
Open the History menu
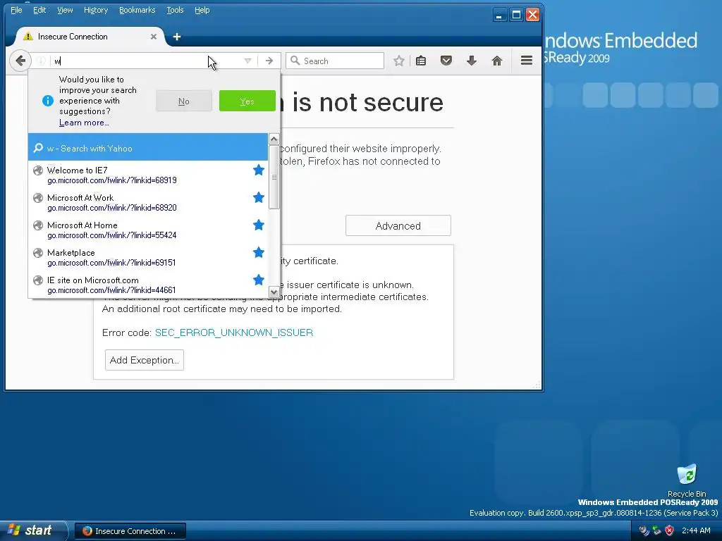coord(96,10)
